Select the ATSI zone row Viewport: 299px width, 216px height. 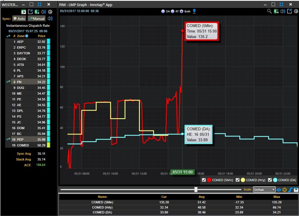[28, 65]
